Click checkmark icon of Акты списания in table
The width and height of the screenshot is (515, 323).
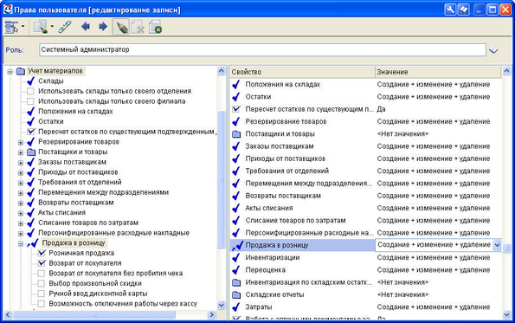tap(235, 208)
